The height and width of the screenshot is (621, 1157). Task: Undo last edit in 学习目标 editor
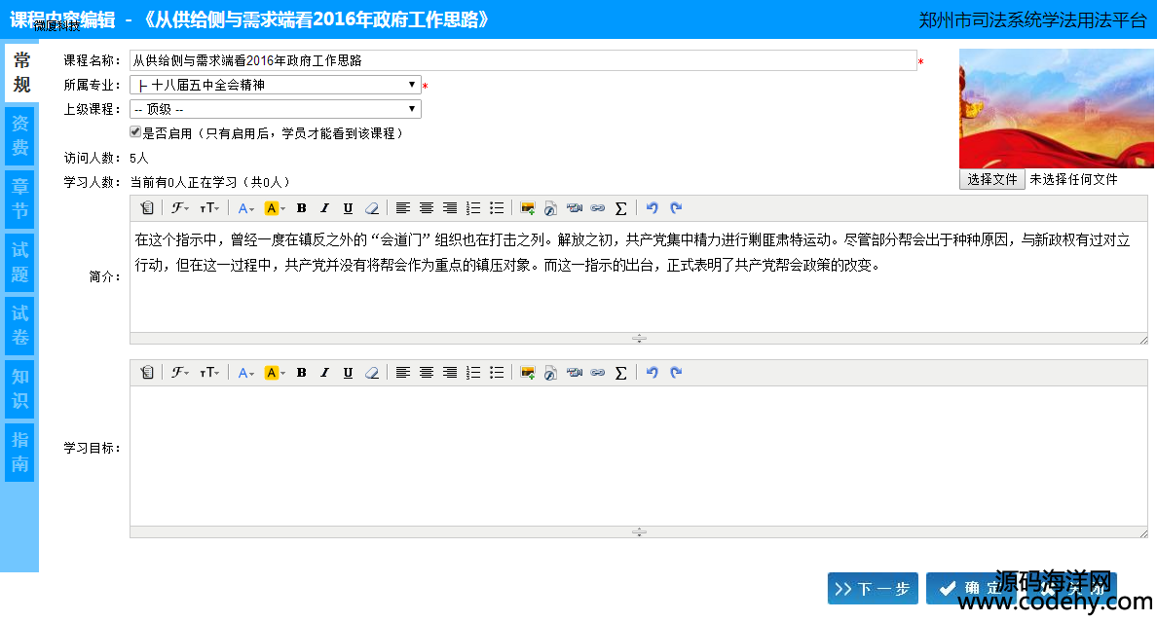click(x=653, y=373)
